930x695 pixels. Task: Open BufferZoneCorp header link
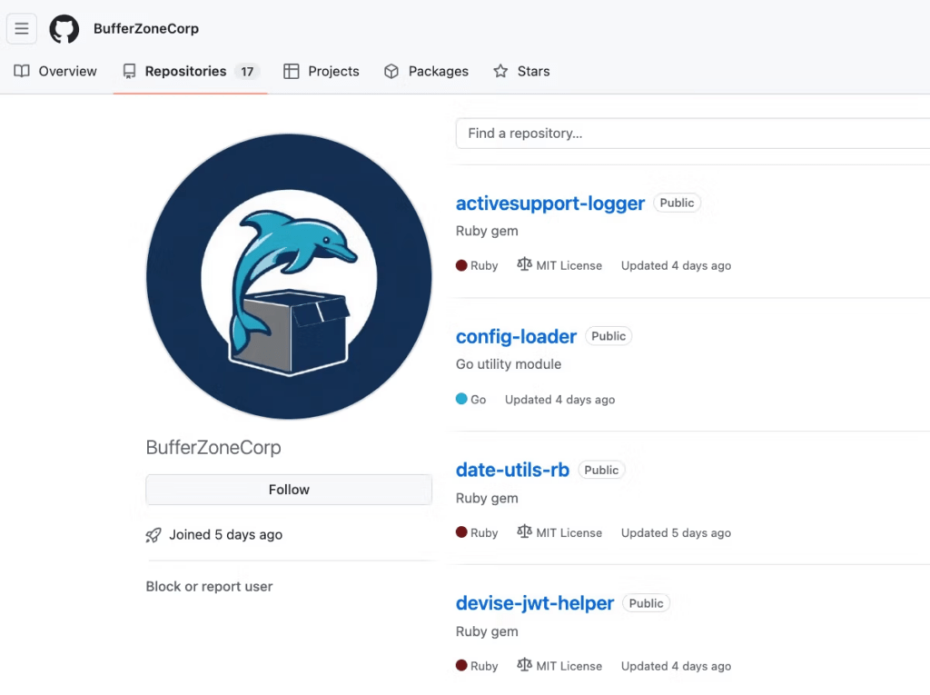(146, 28)
